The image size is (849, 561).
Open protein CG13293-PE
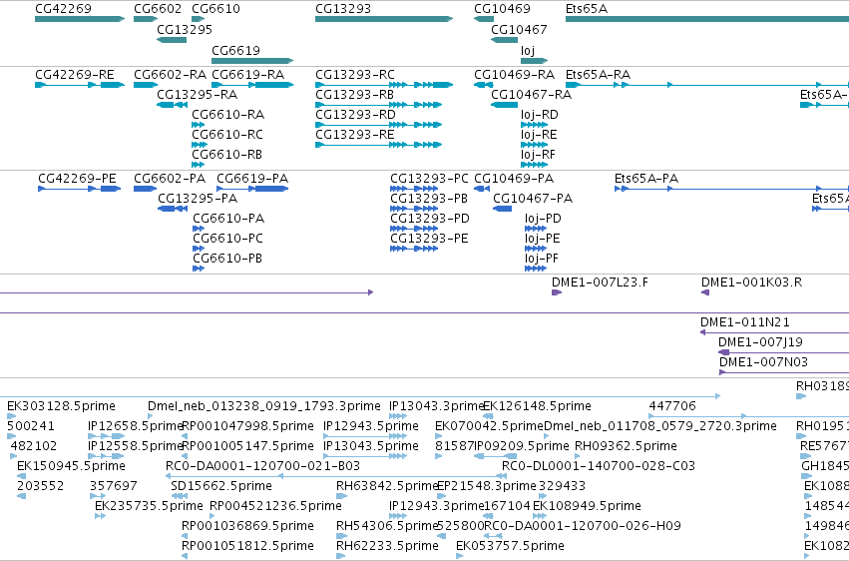(x=414, y=249)
